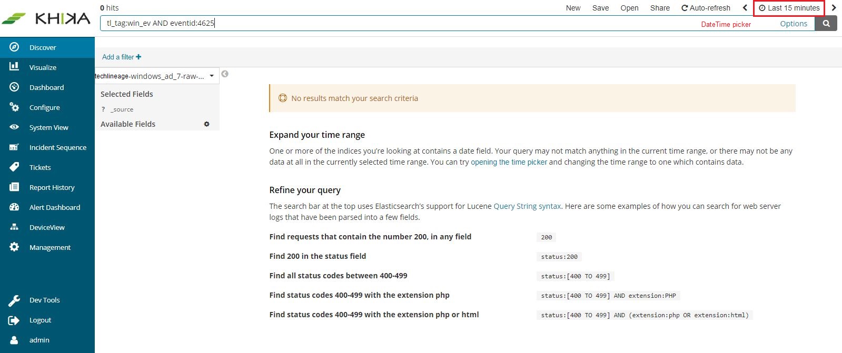Open the index pattern dropdown
The height and width of the screenshot is (353, 842).
(x=156, y=76)
